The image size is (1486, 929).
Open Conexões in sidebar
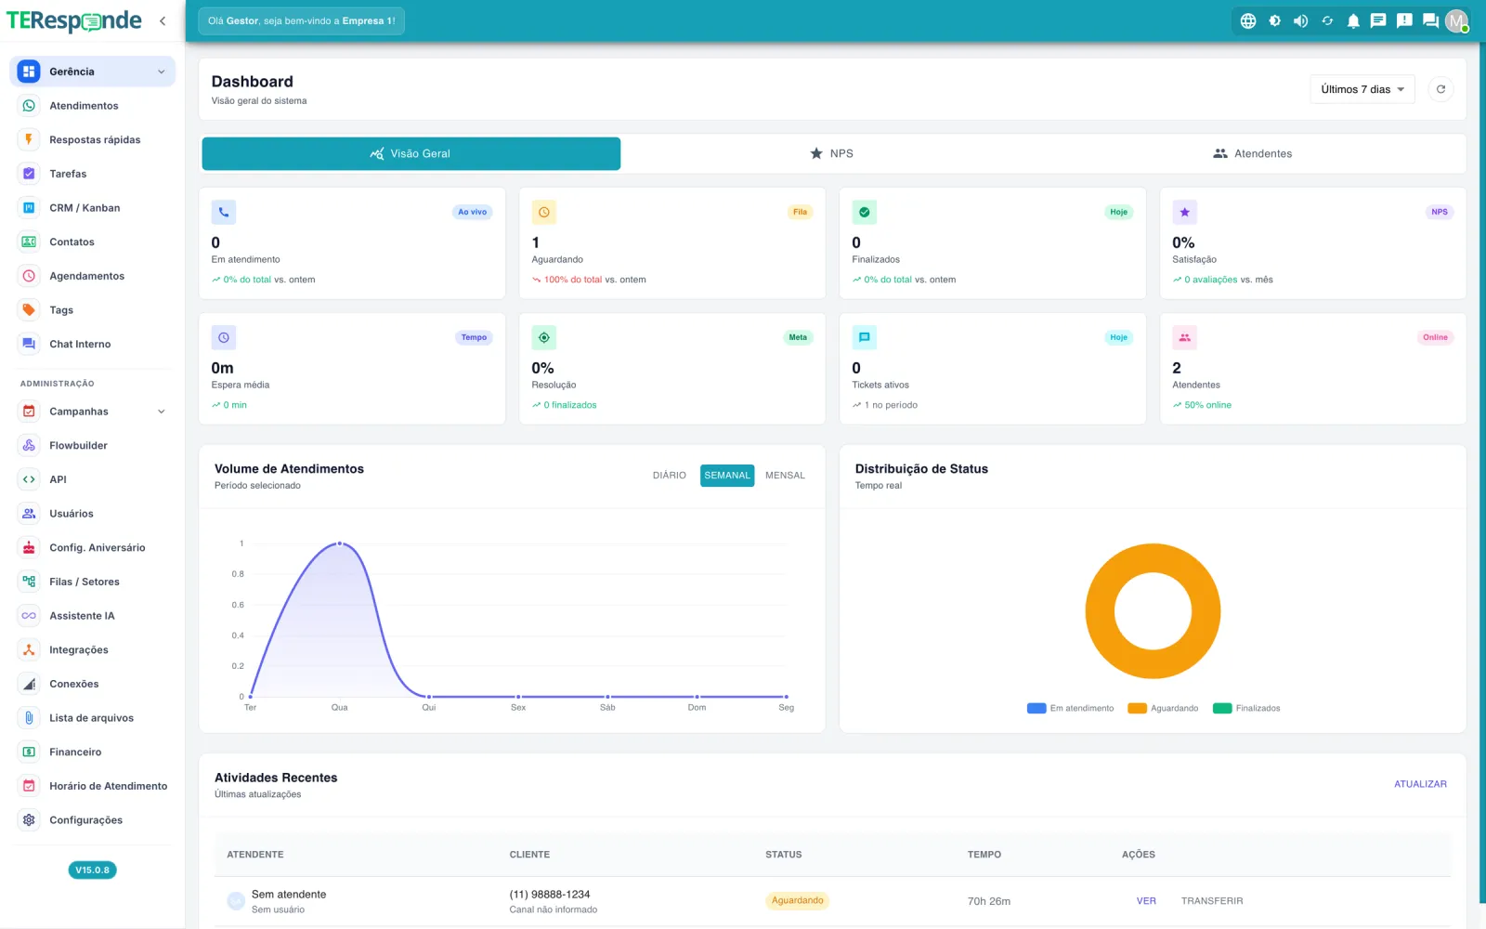92,684
